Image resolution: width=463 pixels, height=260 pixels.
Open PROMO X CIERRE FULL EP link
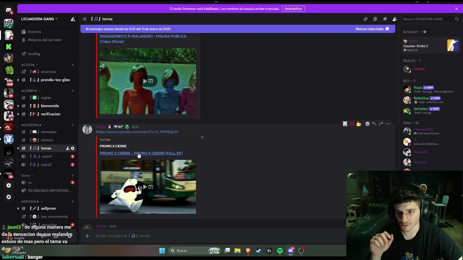click(141, 153)
